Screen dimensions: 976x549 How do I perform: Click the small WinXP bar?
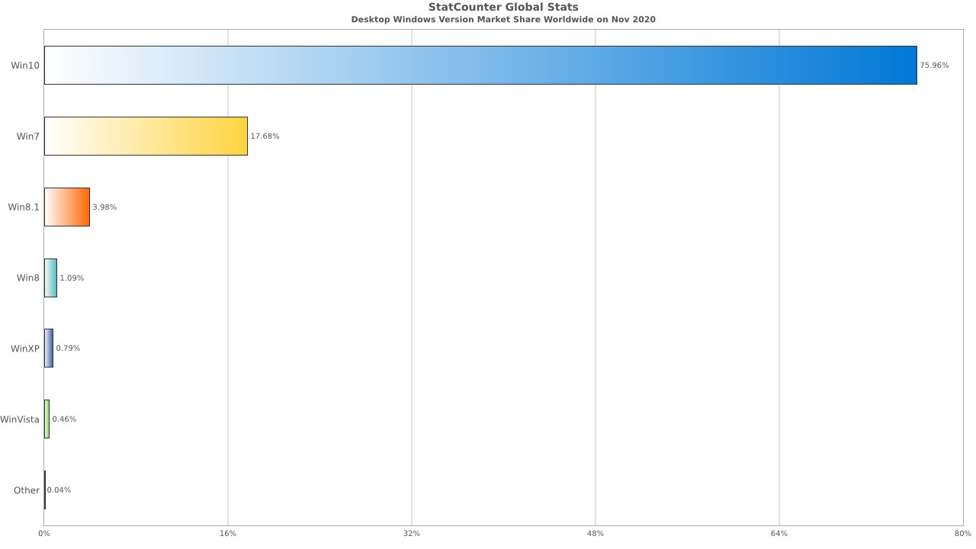[49, 348]
